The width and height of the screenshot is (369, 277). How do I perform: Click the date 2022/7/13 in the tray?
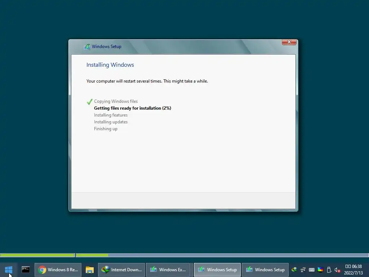click(x=354, y=273)
